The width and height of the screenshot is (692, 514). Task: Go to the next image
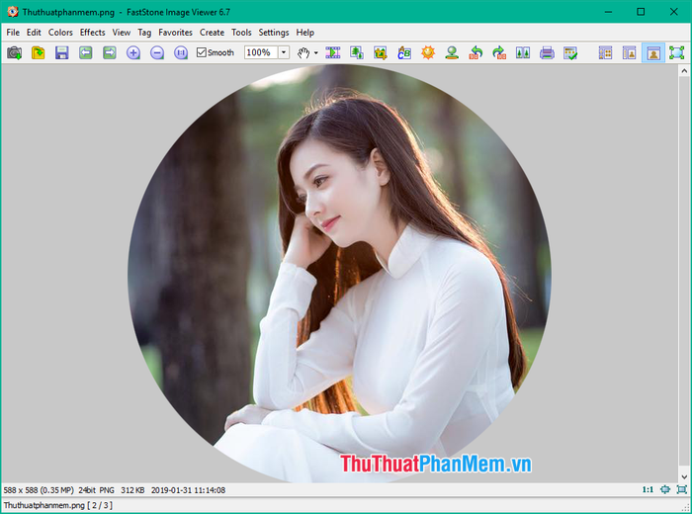pyautogui.click(x=110, y=53)
